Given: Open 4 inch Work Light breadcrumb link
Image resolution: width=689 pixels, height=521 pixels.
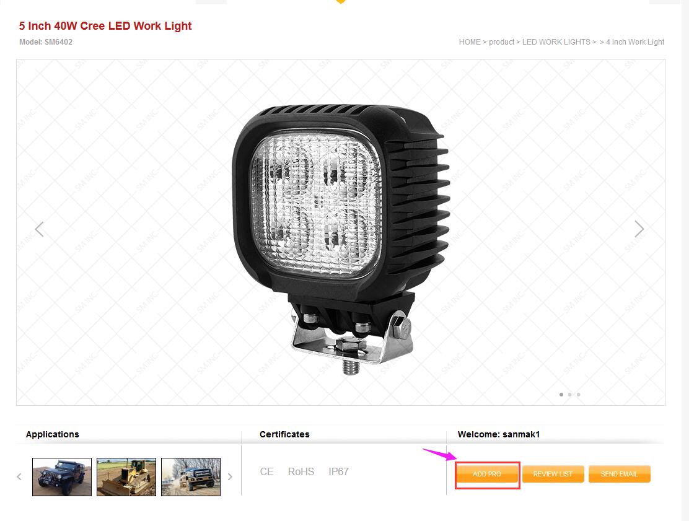Looking at the screenshot, I should (635, 42).
